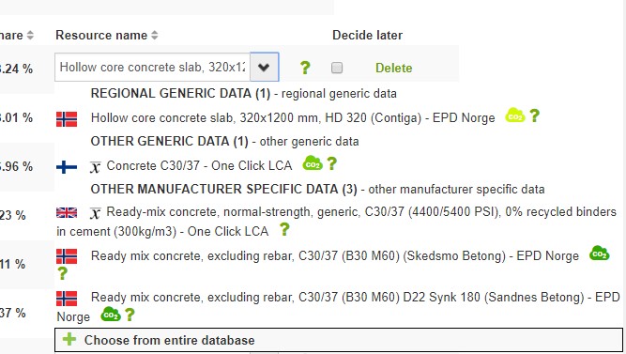
Task: Select Concrete C30/37 One Click LCA option
Action: pos(199,165)
